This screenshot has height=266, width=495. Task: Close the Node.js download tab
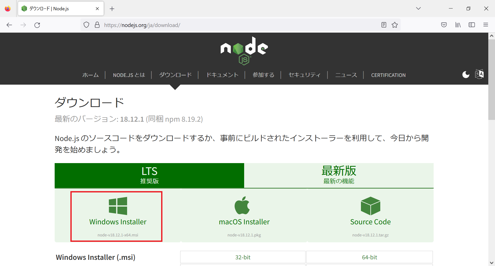[97, 8]
